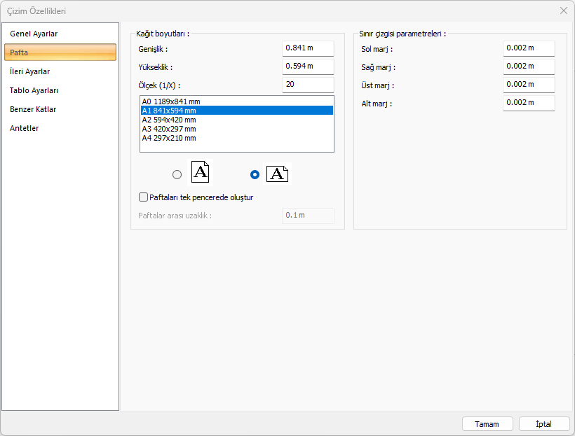Click the Genişlik width input field
This screenshot has width=575, height=436.
pyautogui.click(x=308, y=48)
